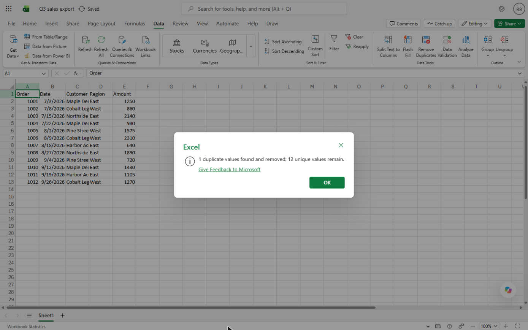Open the File tab
528x330 pixels.
coord(11,24)
